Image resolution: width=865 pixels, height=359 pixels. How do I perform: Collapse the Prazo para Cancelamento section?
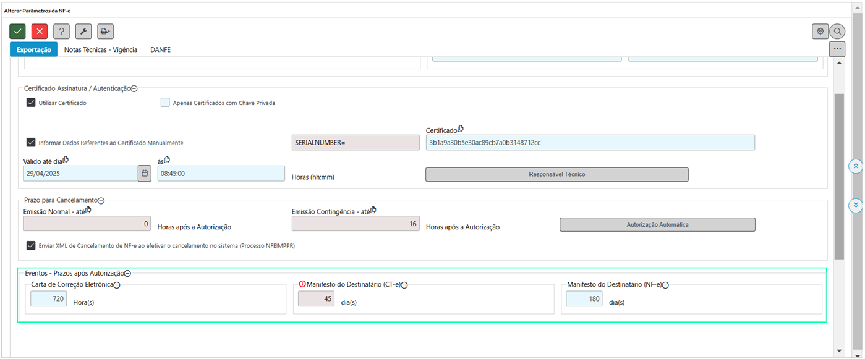pos(101,201)
